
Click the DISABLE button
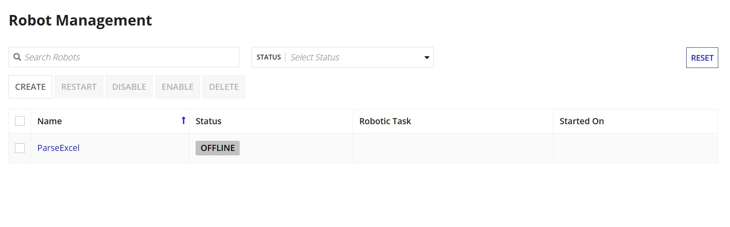(x=129, y=87)
